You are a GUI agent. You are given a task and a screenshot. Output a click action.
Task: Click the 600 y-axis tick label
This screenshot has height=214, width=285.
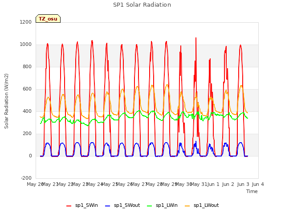(x=27, y=89)
